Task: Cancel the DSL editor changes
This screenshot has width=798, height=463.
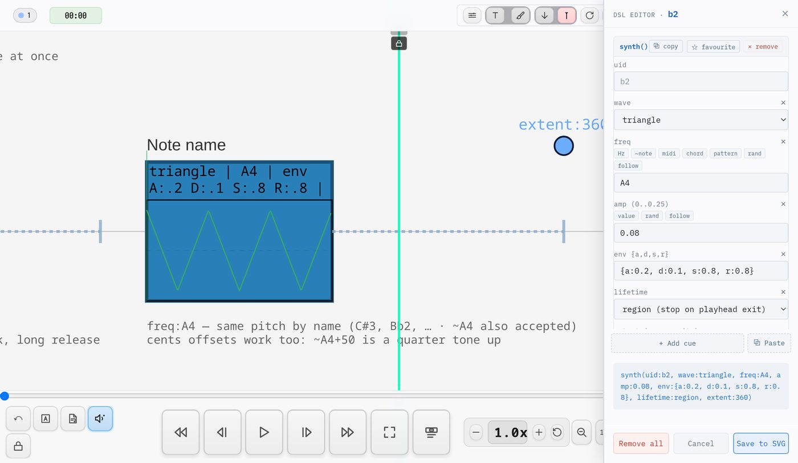Action: point(701,444)
